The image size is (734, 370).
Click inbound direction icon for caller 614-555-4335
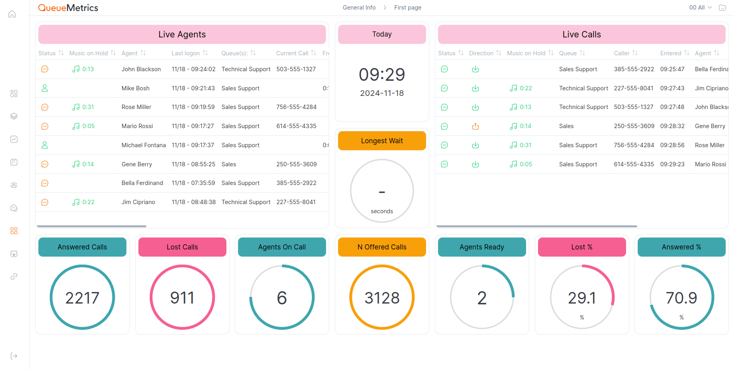pos(476,164)
